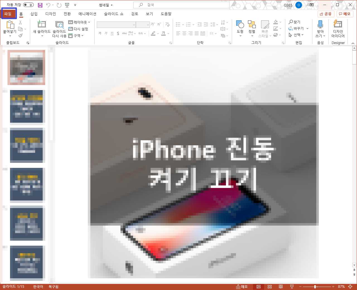Viewport: 357px width, 290px height.
Task: Click the Redo icon in quick access toolbar
Action: click(x=59, y=5)
